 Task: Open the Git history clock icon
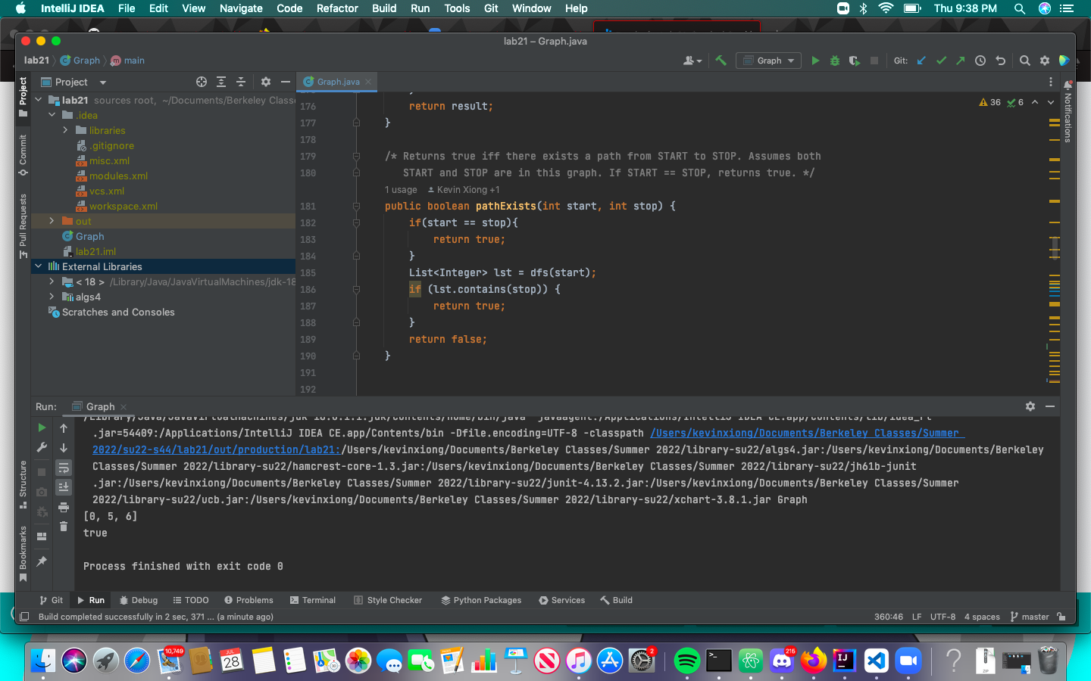[980, 61]
